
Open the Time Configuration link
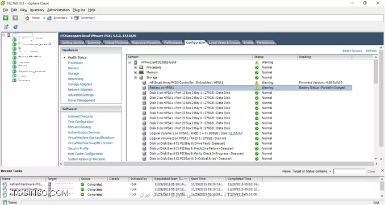(x=81, y=122)
